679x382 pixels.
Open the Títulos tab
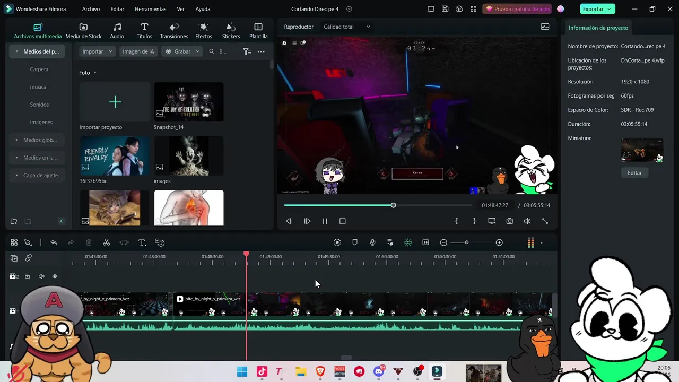pyautogui.click(x=144, y=31)
